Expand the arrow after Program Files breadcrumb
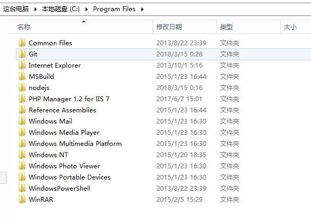 click(x=142, y=9)
